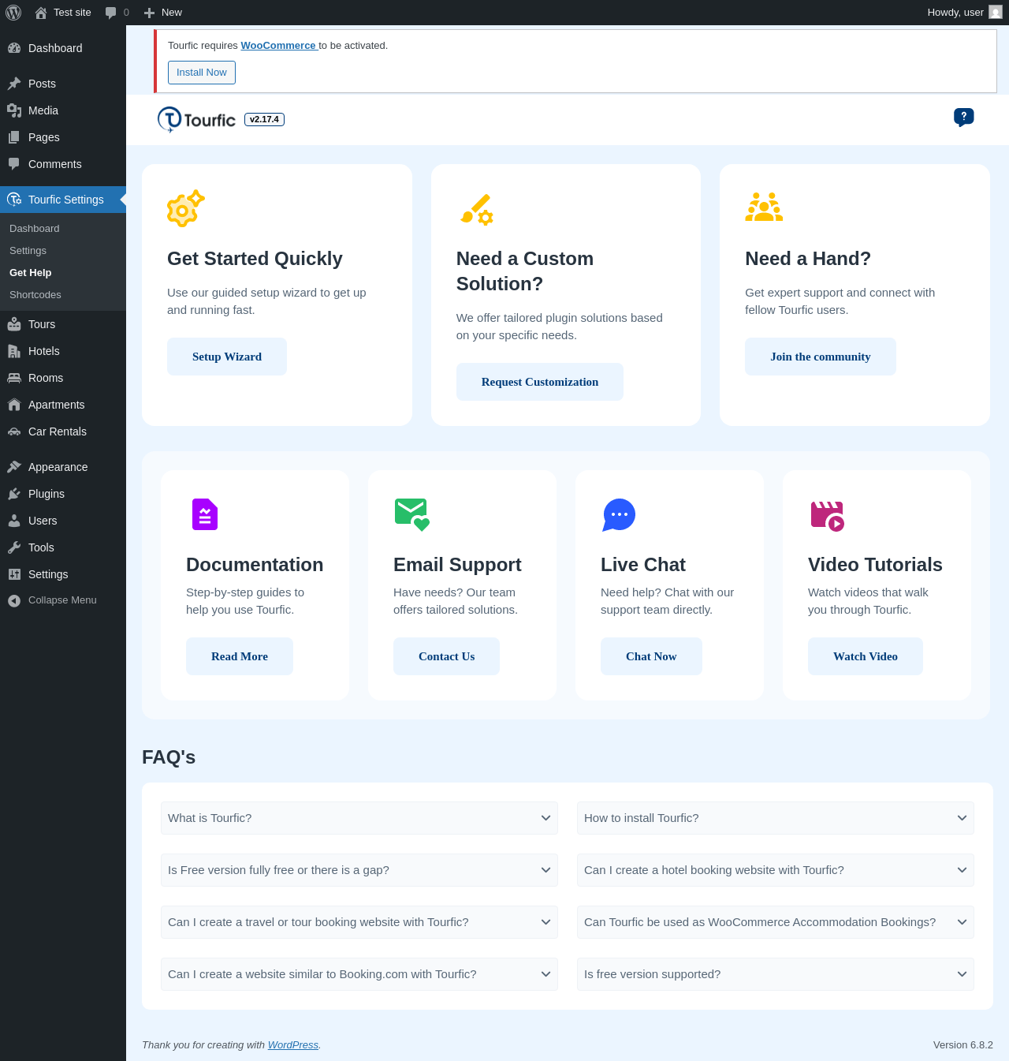The height and width of the screenshot is (1061, 1009).
Task: Expand 'How to install Tourfic?' FAQ
Action: pyautogui.click(x=776, y=818)
